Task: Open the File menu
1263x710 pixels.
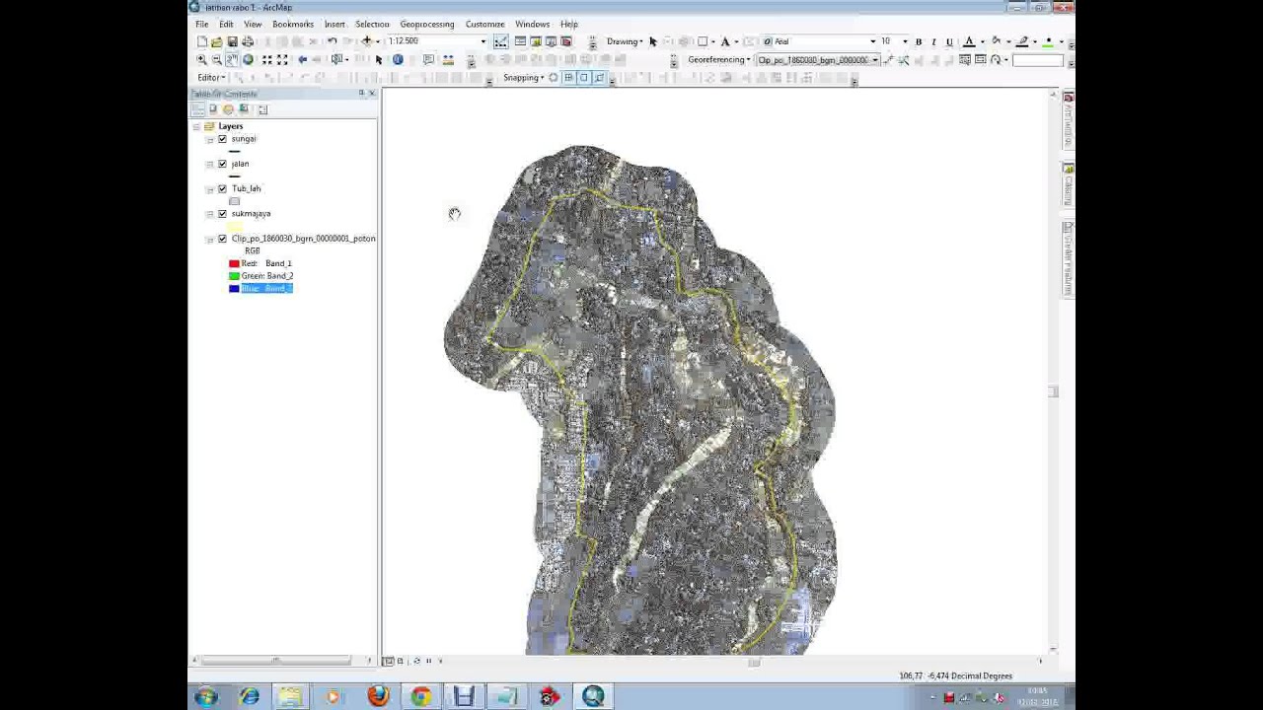Action: click(x=201, y=24)
